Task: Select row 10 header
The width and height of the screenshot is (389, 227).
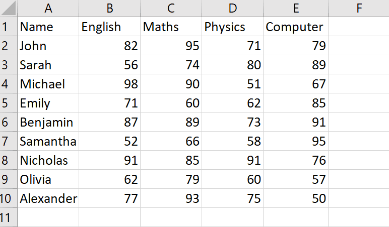Action: click(x=9, y=198)
